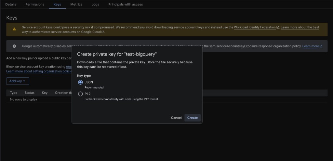This screenshot has width=333, height=161.
Task: Click the Type column header
Action: 14,93
